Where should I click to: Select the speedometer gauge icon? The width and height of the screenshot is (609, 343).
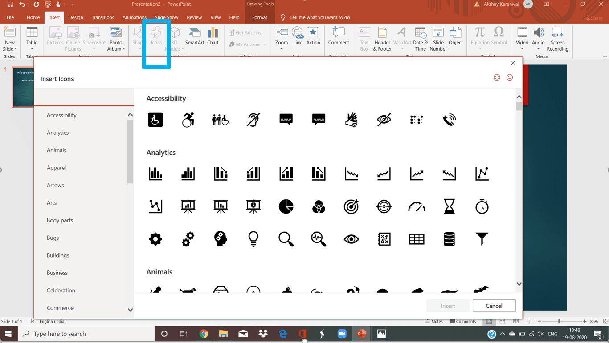[417, 206]
